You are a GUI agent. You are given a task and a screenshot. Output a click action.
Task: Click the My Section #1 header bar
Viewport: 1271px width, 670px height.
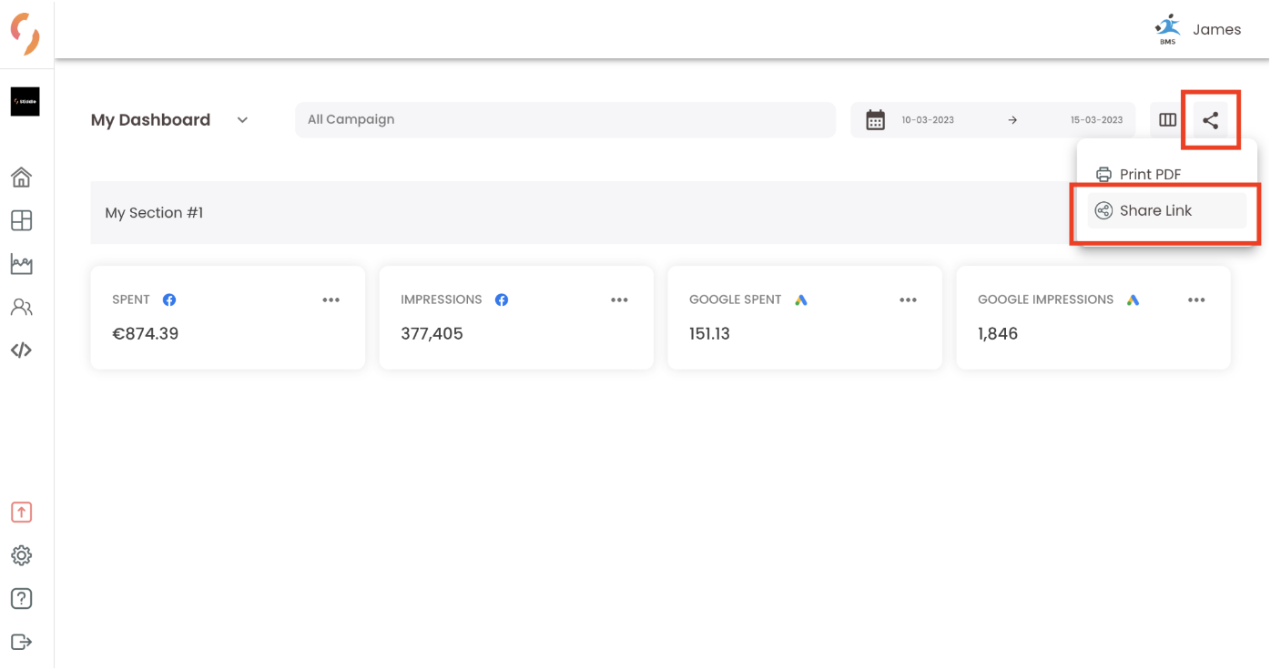pos(583,212)
